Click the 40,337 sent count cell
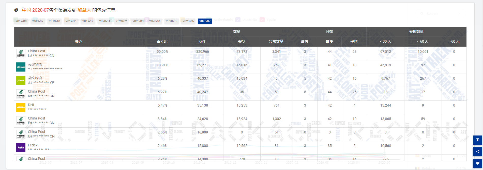Screen dimensions: 483x170 (203, 78)
